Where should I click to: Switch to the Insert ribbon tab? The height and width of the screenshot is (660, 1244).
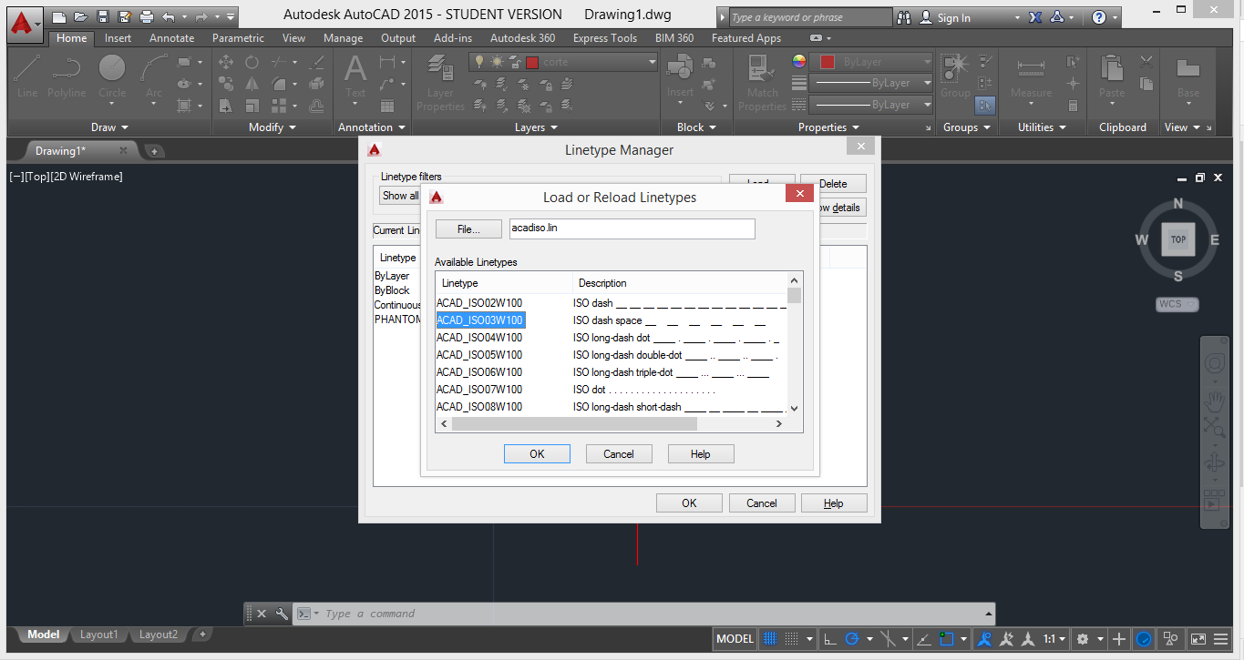pyautogui.click(x=118, y=38)
